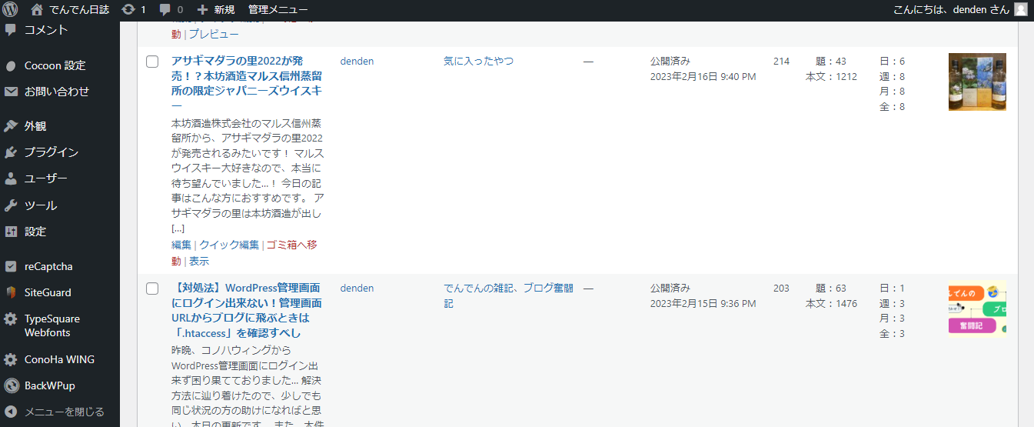Click the TypeSquare Webfonts gear icon
Viewport: 1034px width, 427px height.
pyautogui.click(x=11, y=319)
